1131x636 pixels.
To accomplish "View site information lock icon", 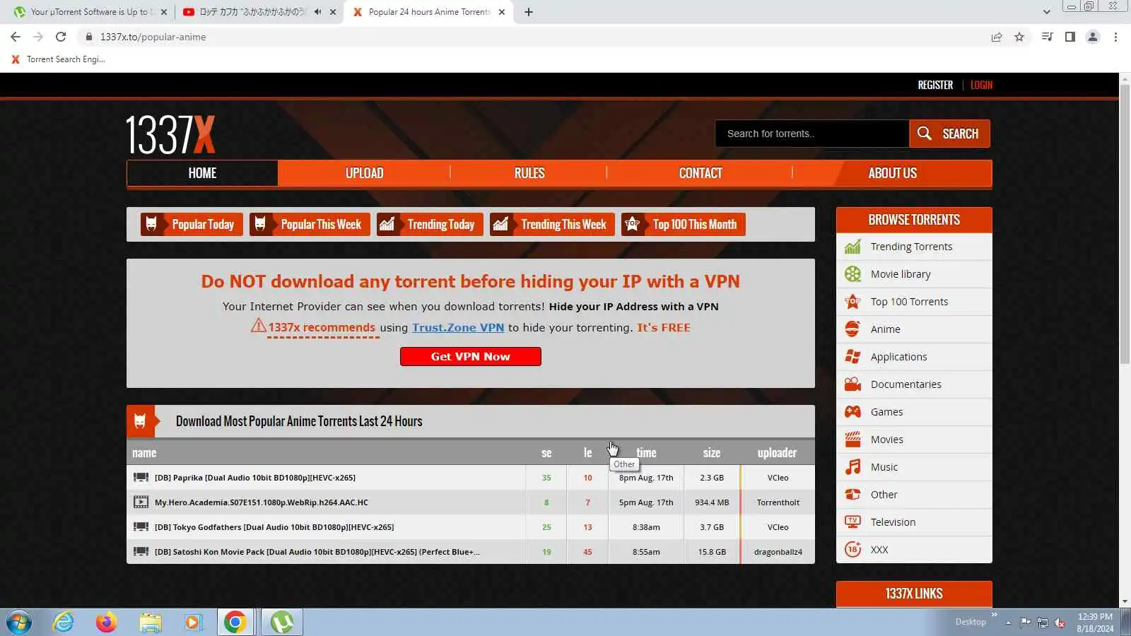I will [x=88, y=37].
